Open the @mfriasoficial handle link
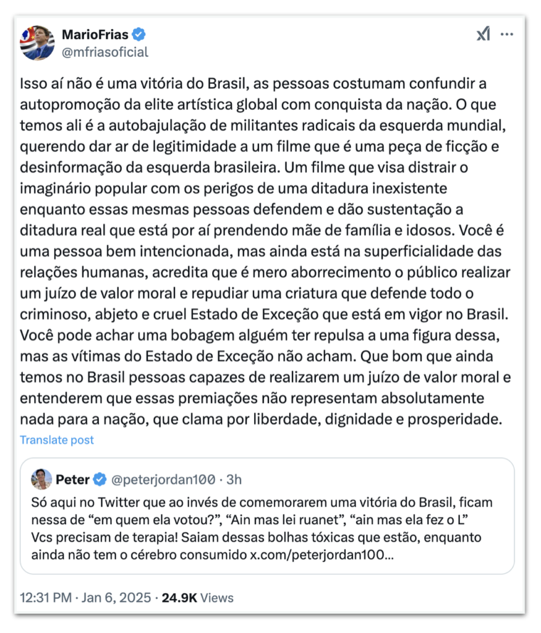541x633 pixels. coord(105,52)
